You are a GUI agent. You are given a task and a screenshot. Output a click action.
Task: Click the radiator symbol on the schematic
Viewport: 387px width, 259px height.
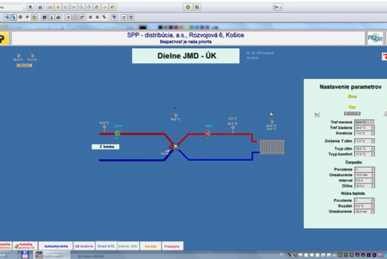[272, 147]
